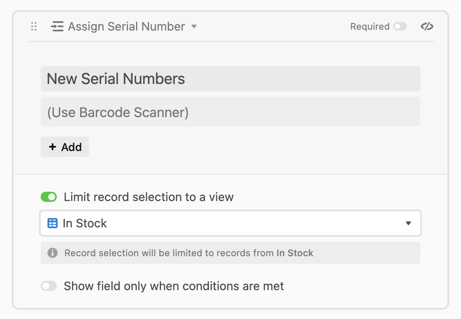Image resolution: width=461 pixels, height=319 pixels.
Task: Edit the Use Barcode Scanner description field
Action: [x=230, y=112]
